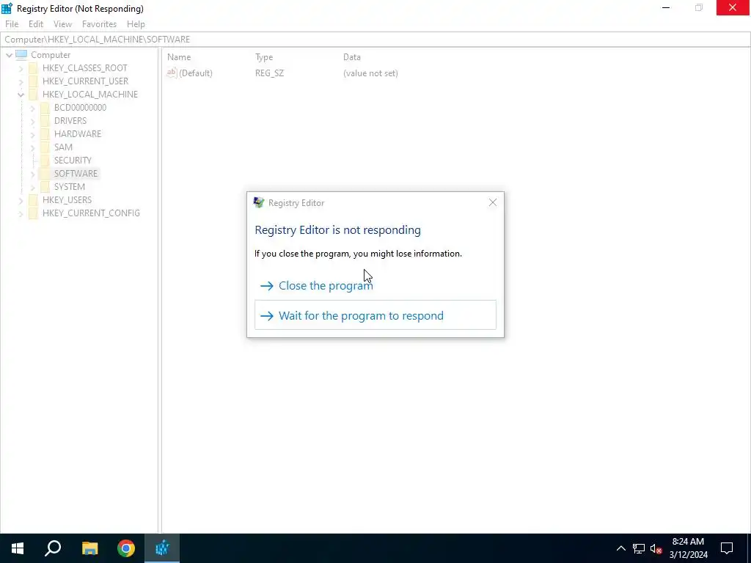The width and height of the screenshot is (751, 563).
Task: Click the SYSTEM folder icon
Action: 45,186
